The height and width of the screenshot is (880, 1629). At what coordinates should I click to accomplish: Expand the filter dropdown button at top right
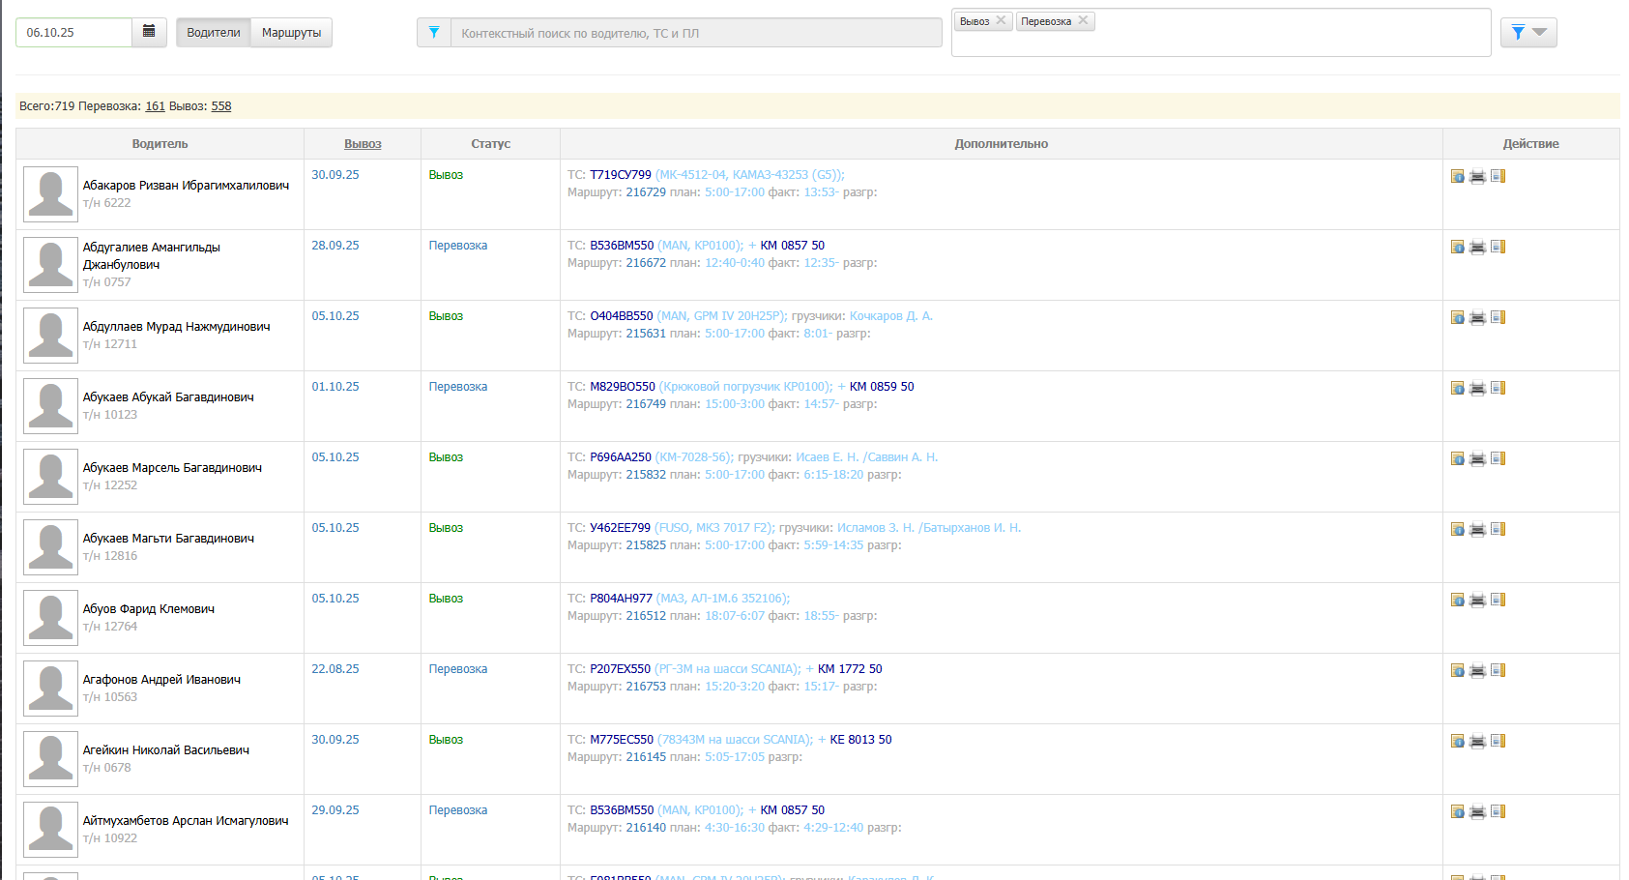(1527, 33)
